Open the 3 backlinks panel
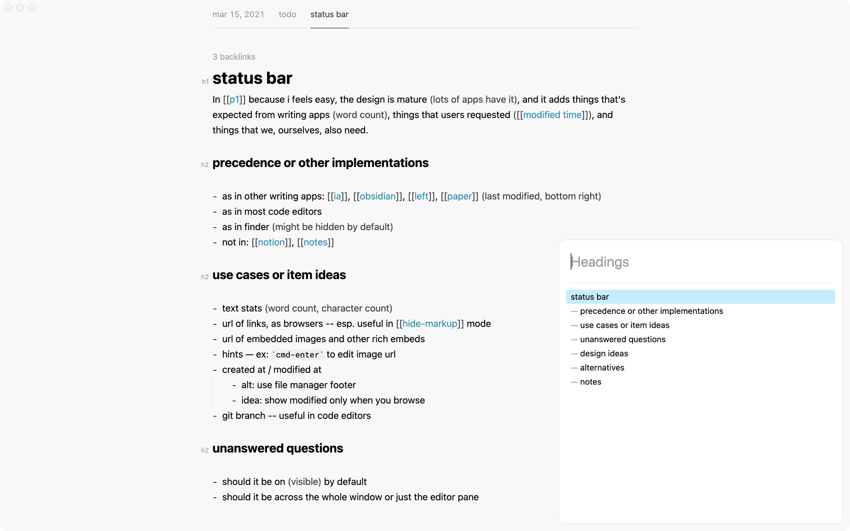This screenshot has width=850, height=531. 233,57
